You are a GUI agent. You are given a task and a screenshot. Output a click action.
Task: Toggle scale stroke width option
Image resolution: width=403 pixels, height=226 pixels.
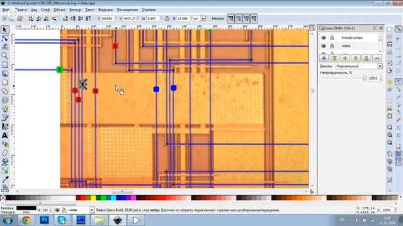tap(231, 18)
